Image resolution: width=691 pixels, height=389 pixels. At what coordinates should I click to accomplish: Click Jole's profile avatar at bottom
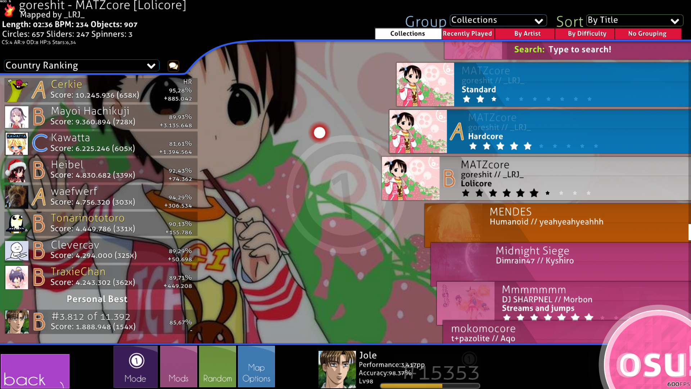coord(337,370)
